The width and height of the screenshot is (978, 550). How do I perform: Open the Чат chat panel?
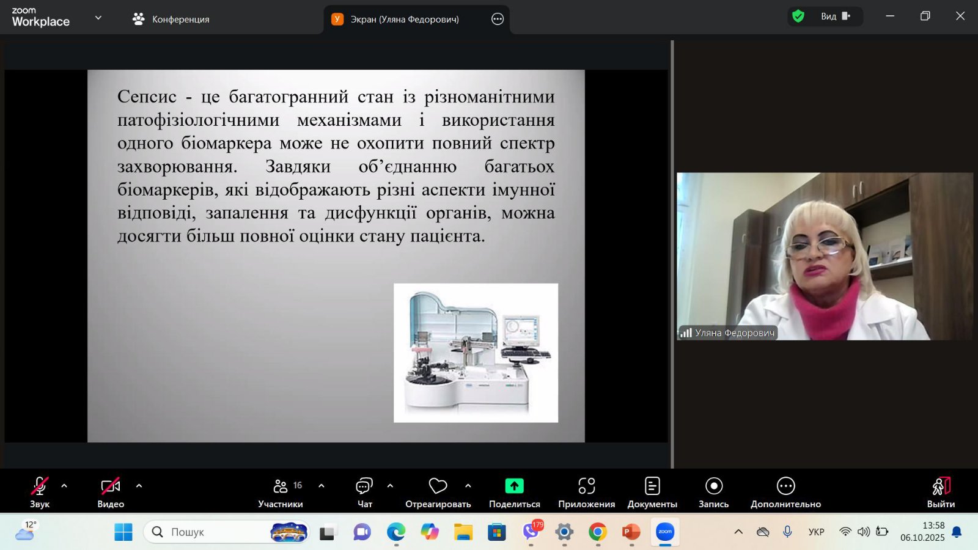click(x=364, y=491)
